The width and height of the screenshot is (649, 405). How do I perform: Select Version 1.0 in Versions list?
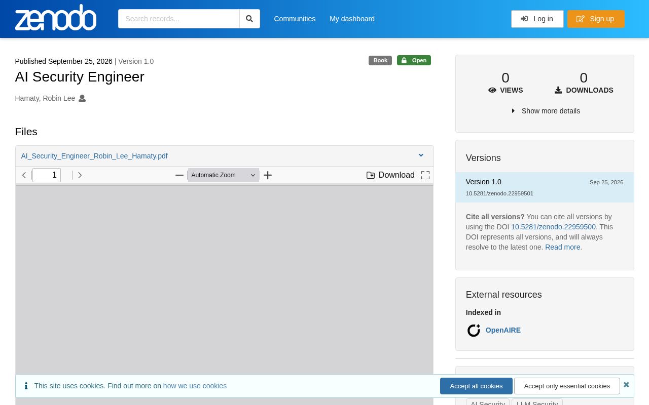tap(545, 187)
